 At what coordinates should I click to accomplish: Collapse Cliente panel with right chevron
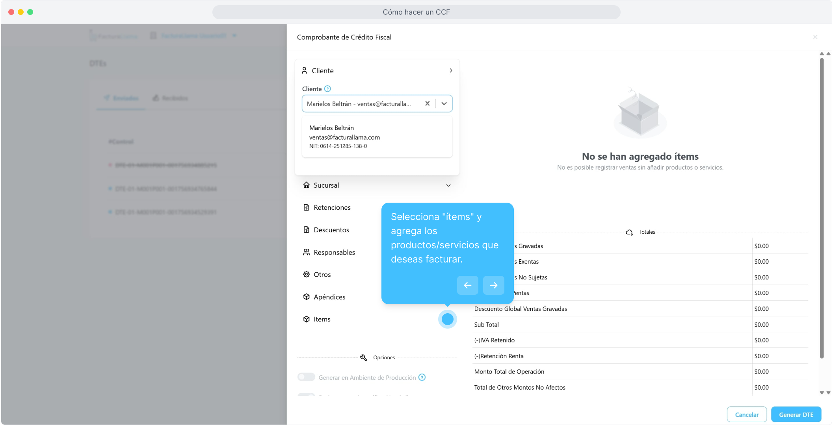[451, 70]
